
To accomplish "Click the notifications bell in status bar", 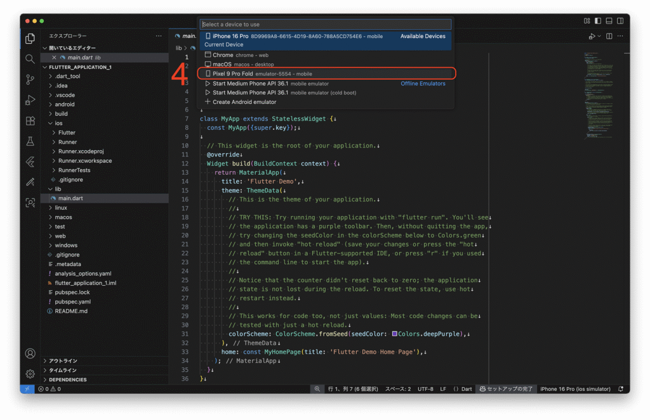I will pos(620,389).
